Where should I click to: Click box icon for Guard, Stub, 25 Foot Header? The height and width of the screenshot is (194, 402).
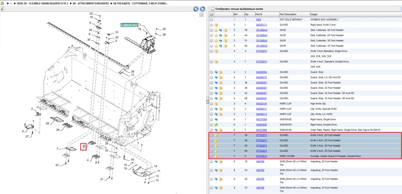tap(220, 88)
